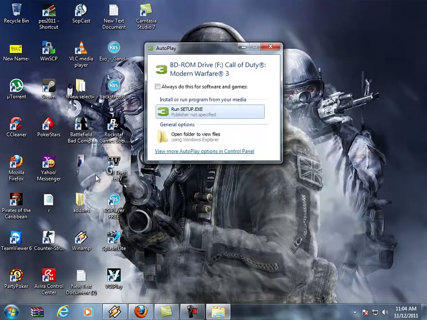Select the CCleaner desktop icon
This screenshot has width=427, height=320.
tap(16, 127)
